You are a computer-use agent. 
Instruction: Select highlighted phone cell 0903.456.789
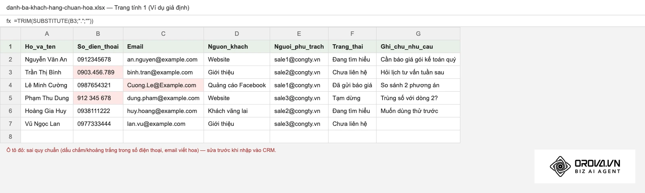point(98,72)
